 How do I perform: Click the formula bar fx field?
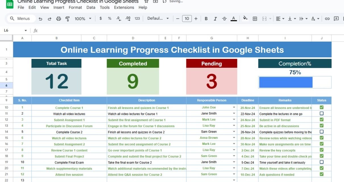(x=188, y=31)
